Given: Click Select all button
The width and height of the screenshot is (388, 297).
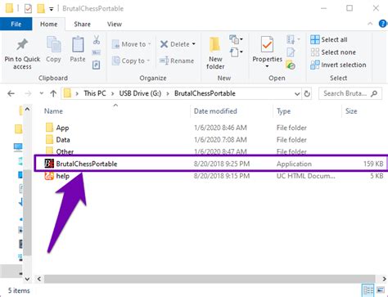Looking at the screenshot, I should (329, 39).
